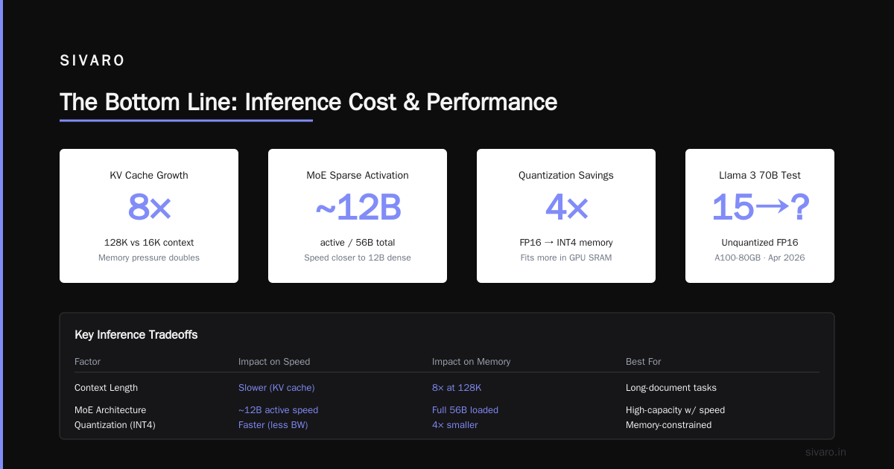Click the 15→? statistic value
This screenshot has width=894, height=469.
point(760,207)
